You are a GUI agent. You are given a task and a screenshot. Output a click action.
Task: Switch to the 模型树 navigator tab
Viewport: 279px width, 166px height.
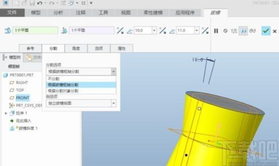tap(12, 57)
